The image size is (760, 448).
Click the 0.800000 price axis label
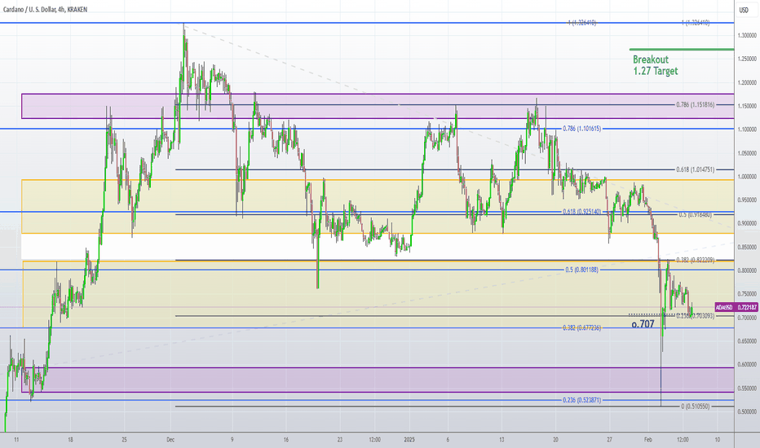click(747, 270)
